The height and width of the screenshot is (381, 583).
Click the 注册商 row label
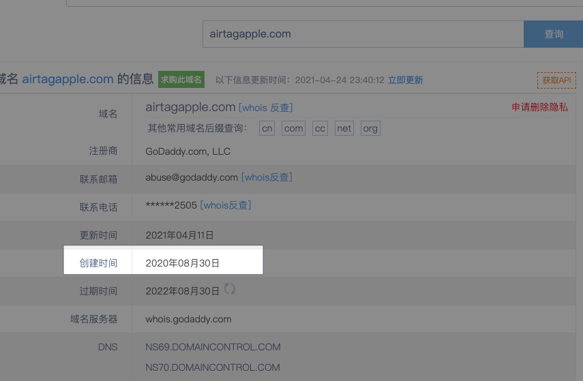[x=103, y=151]
